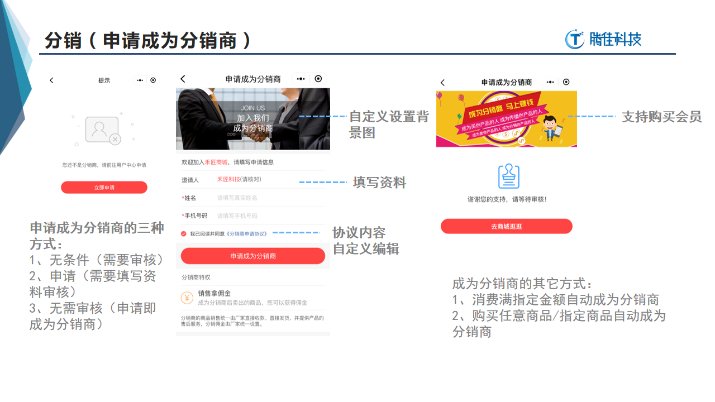Click into the 姓名 input field
The width and height of the screenshot is (715, 402).
268,198
